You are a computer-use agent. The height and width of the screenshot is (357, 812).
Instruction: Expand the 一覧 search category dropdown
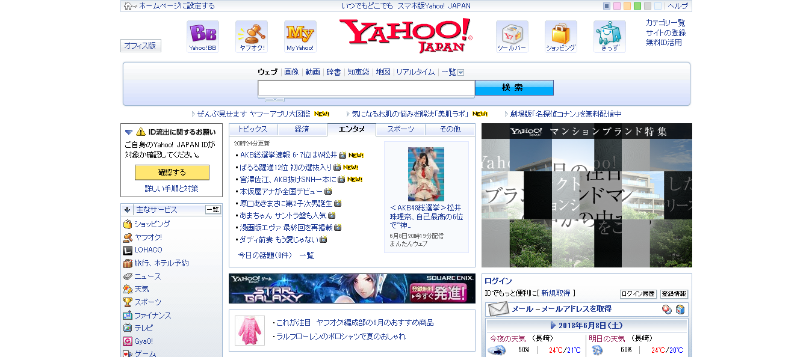461,72
